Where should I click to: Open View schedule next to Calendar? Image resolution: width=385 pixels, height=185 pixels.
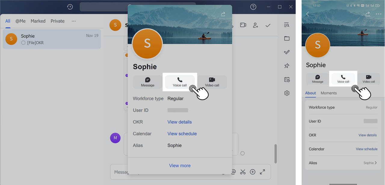pyautogui.click(x=182, y=133)
